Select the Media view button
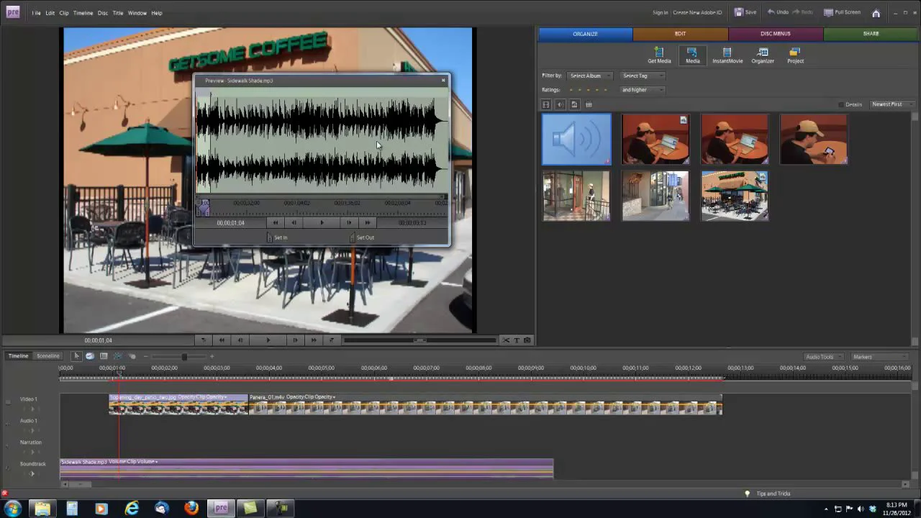The height and width of the screenshot is (518, 921). (x=692, y=55)
